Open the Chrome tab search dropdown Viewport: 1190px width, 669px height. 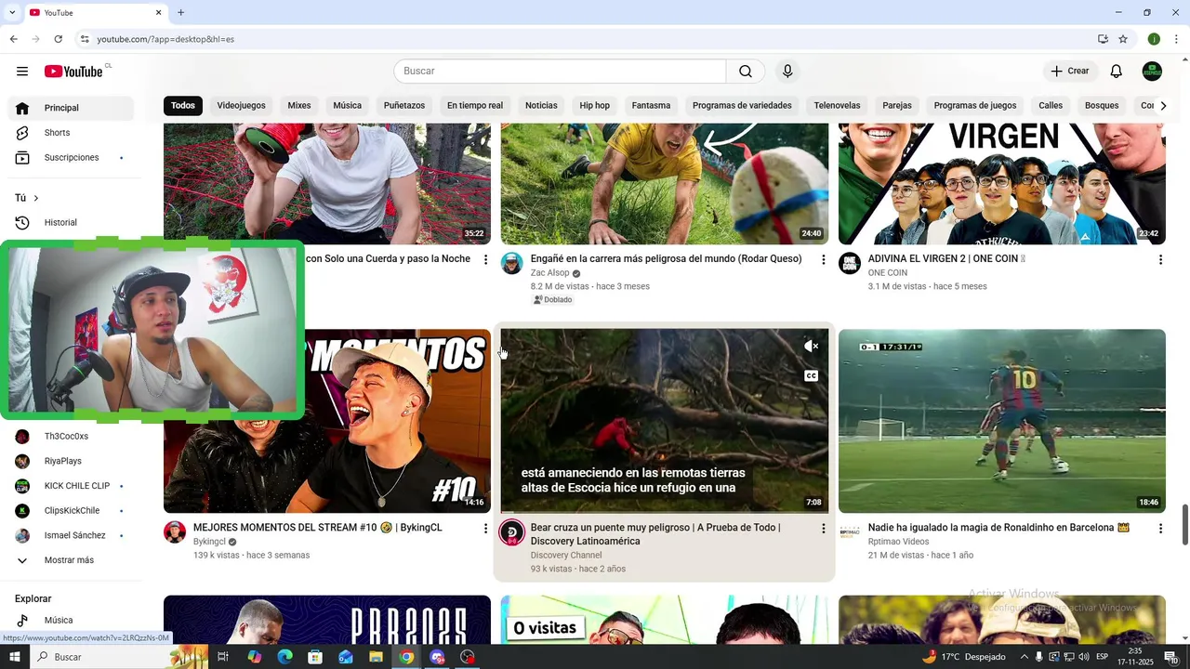click(x=12, y=13)
